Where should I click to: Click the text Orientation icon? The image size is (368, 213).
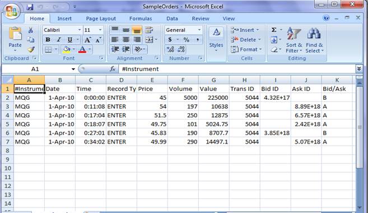click(x=138, y=49)
